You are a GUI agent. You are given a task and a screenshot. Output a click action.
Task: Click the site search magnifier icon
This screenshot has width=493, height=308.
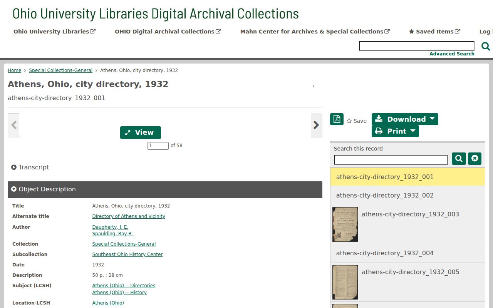[x=486, y=46]
